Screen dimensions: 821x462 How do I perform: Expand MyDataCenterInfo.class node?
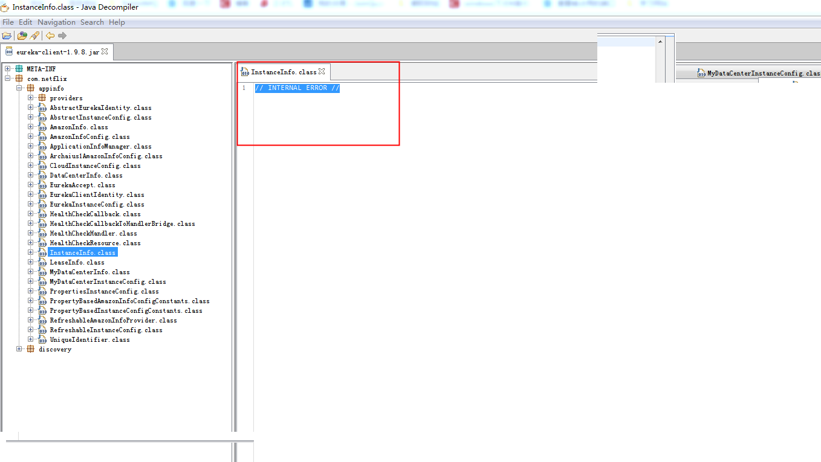(x=31, y=272)
